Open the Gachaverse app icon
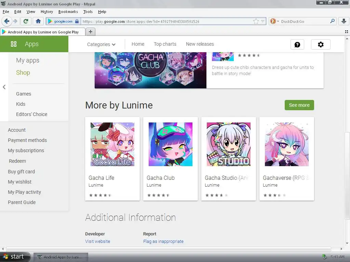This screenshot has height=262, width=350. pos(287,144)
